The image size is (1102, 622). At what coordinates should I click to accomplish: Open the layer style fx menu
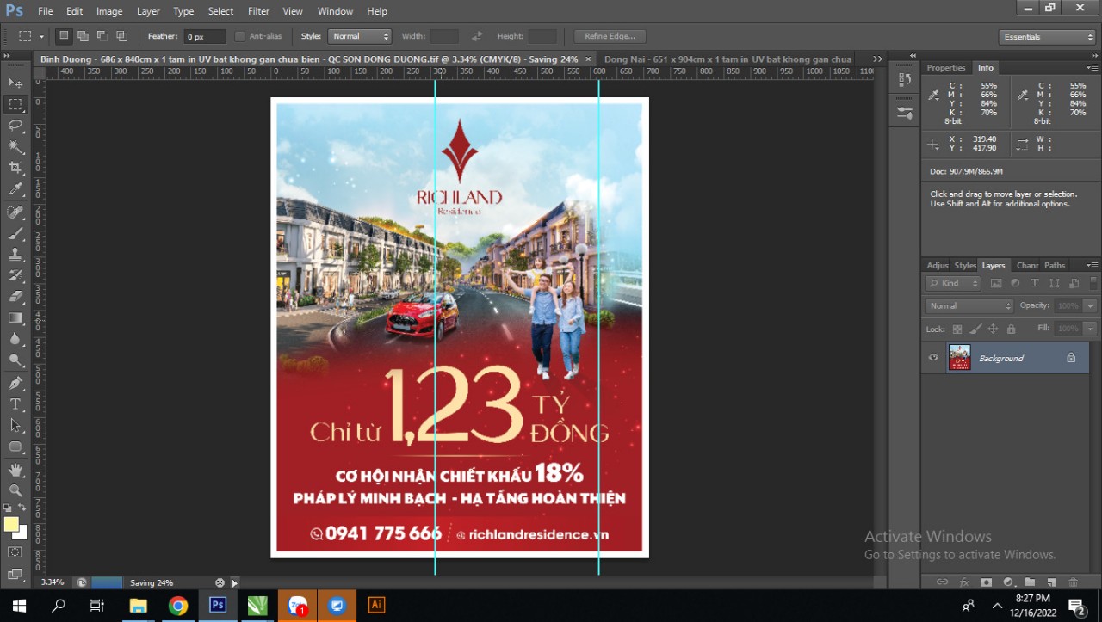pos(964,582)
